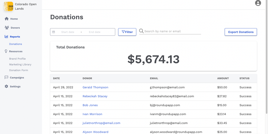Open the Filter options button

(x=127, y=32)
